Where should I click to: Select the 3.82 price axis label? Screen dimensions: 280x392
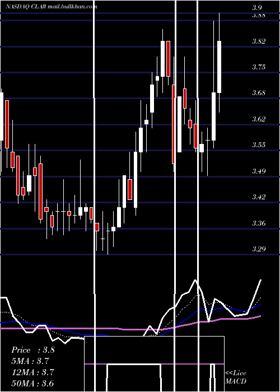tap(259, 41)
